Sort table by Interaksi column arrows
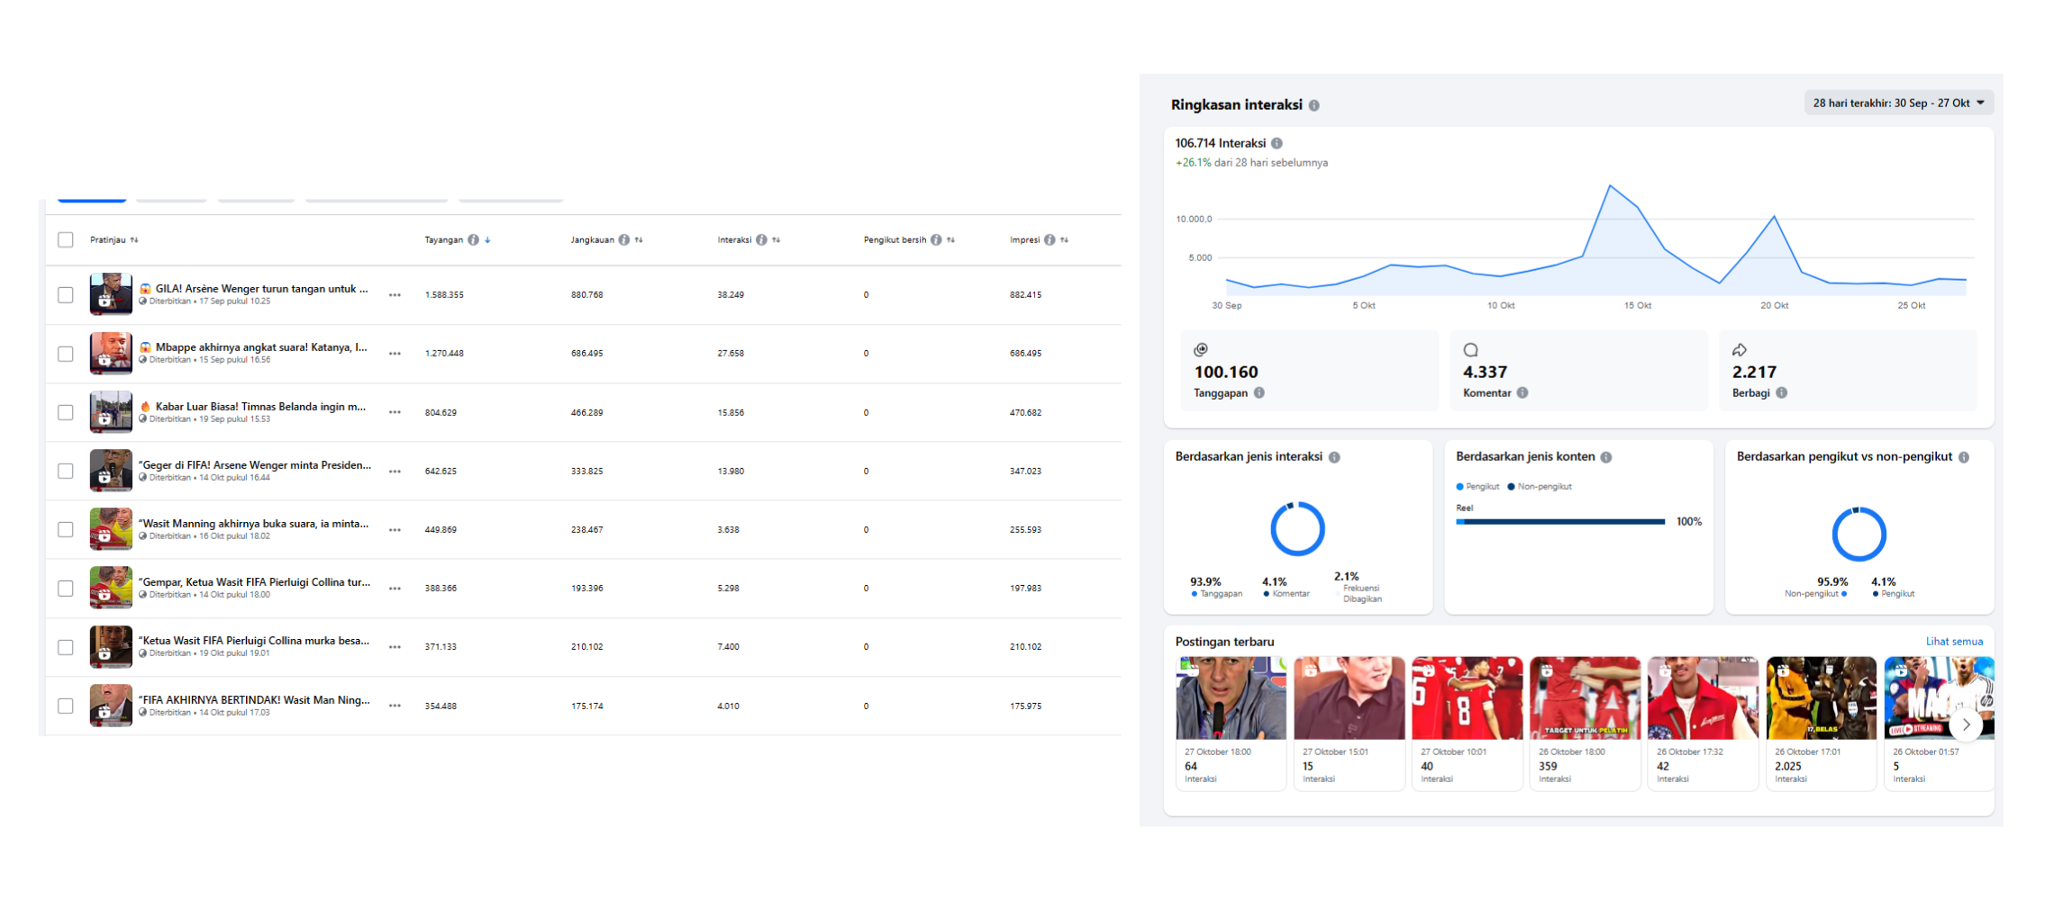The image size is (2072, 900). coord(777,240)
